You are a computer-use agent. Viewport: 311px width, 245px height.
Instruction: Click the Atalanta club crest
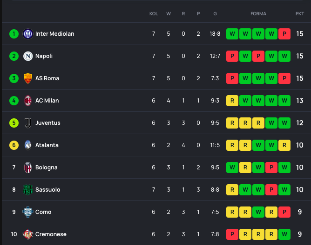[28, 145]
